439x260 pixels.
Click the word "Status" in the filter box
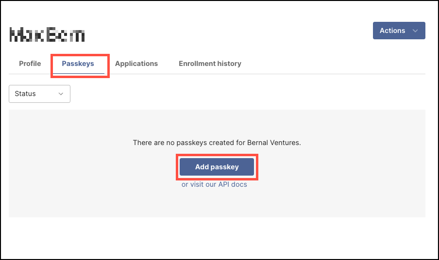click(x=25, y=94)
